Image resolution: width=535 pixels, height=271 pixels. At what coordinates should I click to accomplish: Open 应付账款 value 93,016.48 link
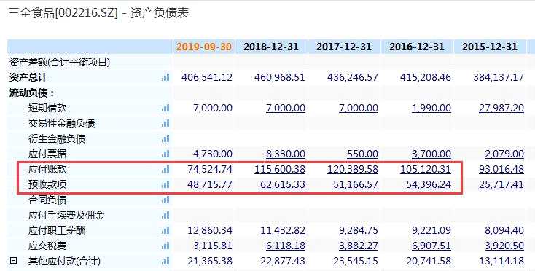[x=501, y=170]
